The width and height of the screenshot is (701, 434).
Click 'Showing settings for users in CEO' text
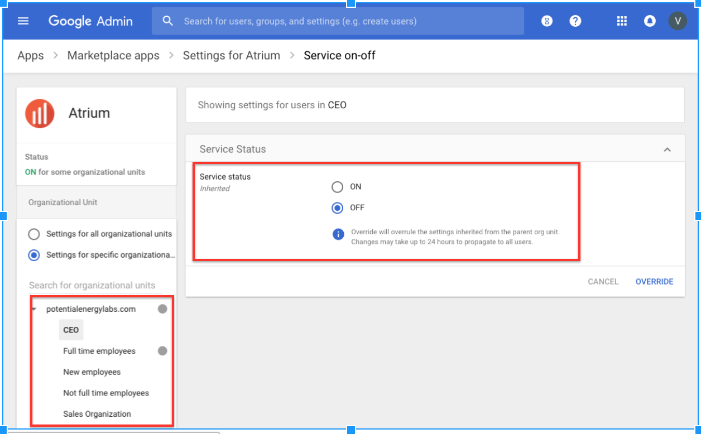point(272,105)
